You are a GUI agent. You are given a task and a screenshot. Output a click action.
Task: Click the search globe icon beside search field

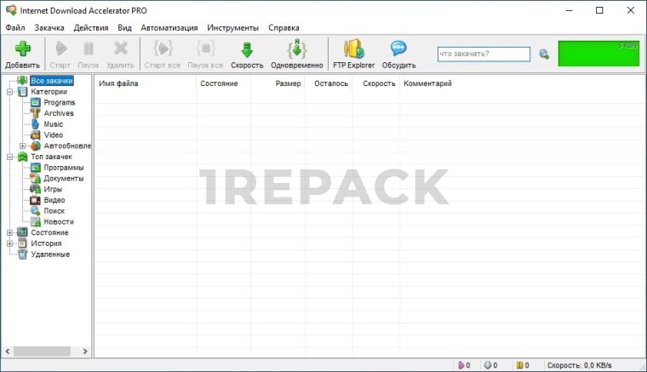click(x=544, y=54)
